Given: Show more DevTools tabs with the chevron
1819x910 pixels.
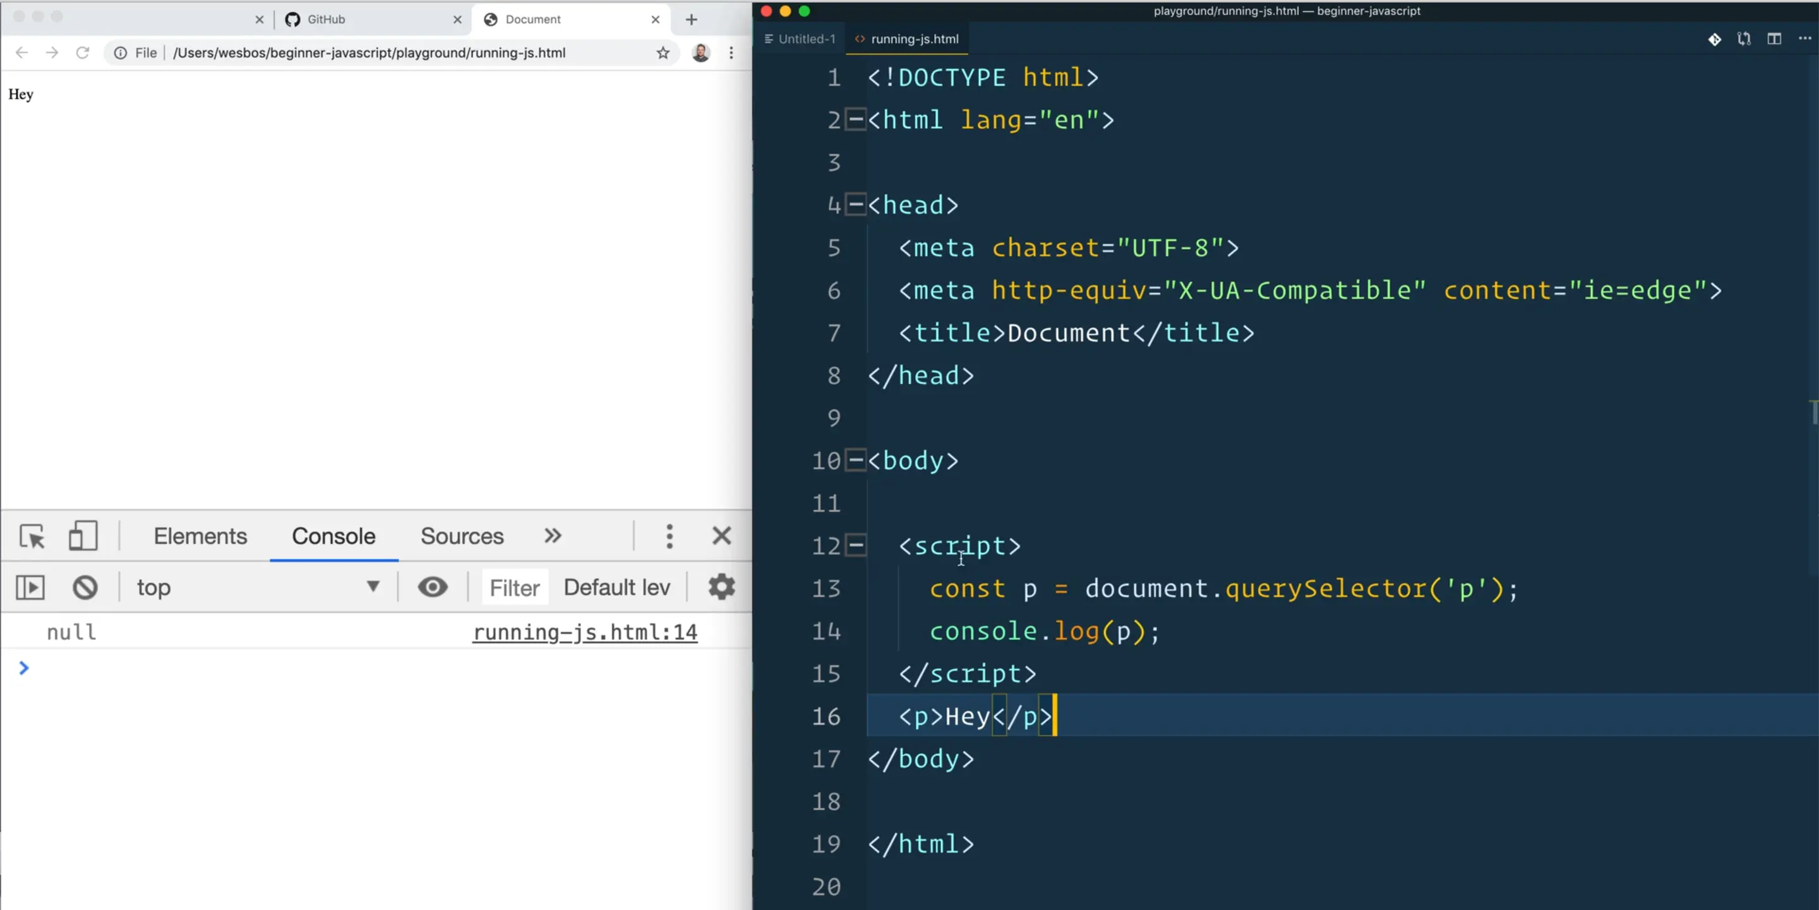Looking at the screenshot, I should click(x=552, y=536).
